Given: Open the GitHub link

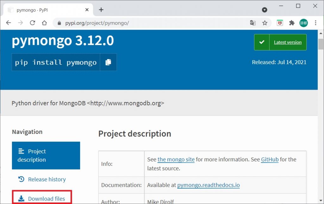Looking at the screenshot, I should coord(270,159).
